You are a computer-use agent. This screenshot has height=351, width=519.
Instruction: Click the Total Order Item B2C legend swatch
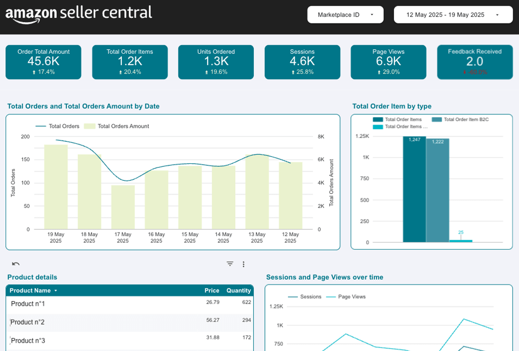click(437, 119)
